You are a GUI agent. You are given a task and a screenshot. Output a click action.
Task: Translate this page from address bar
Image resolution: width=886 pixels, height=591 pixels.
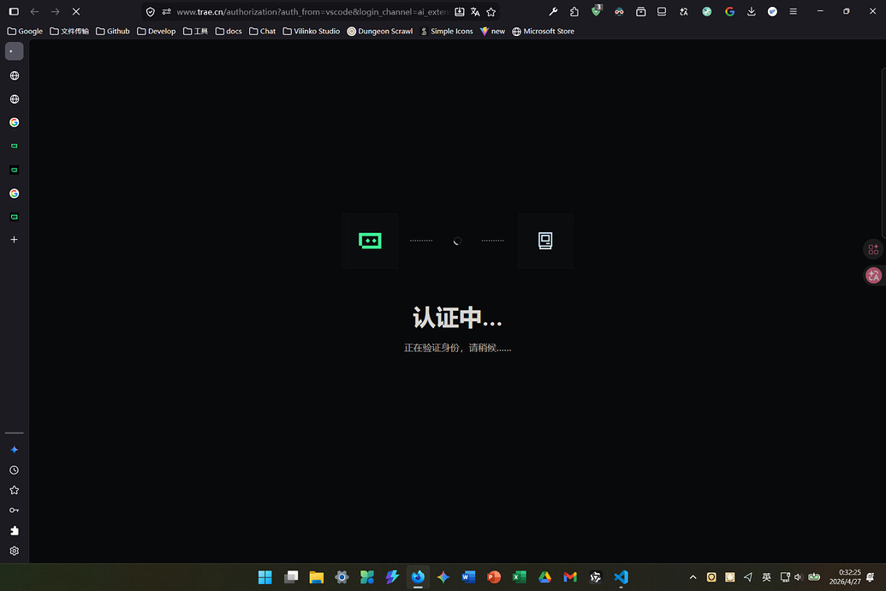[x=475, y=12]
